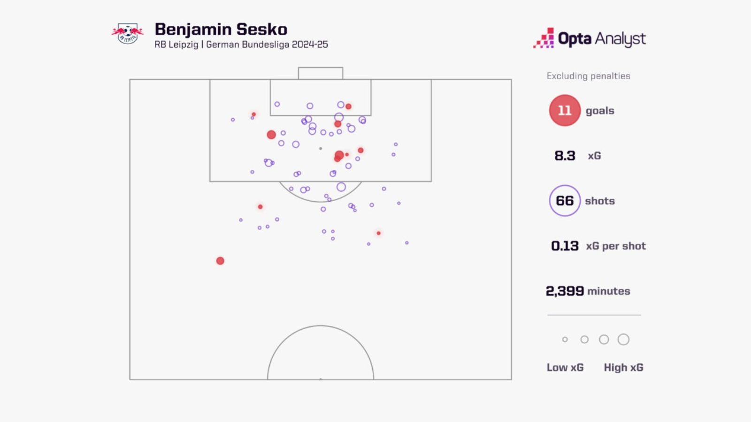The image size is (751, 422).
Task: Select the purple 66 shots circle
Action: (x=565, y=201)
